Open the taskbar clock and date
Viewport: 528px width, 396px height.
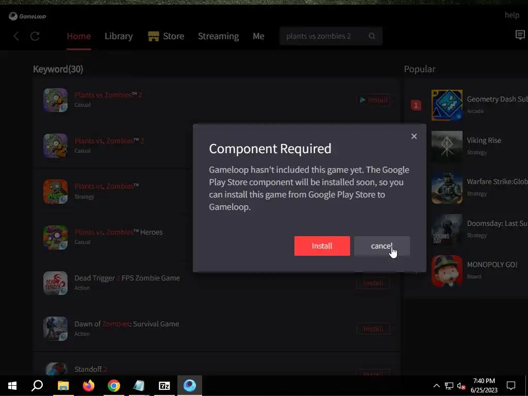pos(484,386)
